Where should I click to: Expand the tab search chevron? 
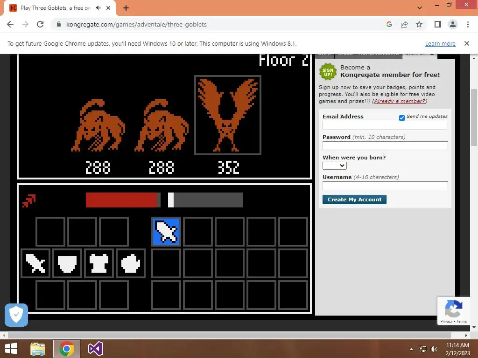click(x=420, y=8)
